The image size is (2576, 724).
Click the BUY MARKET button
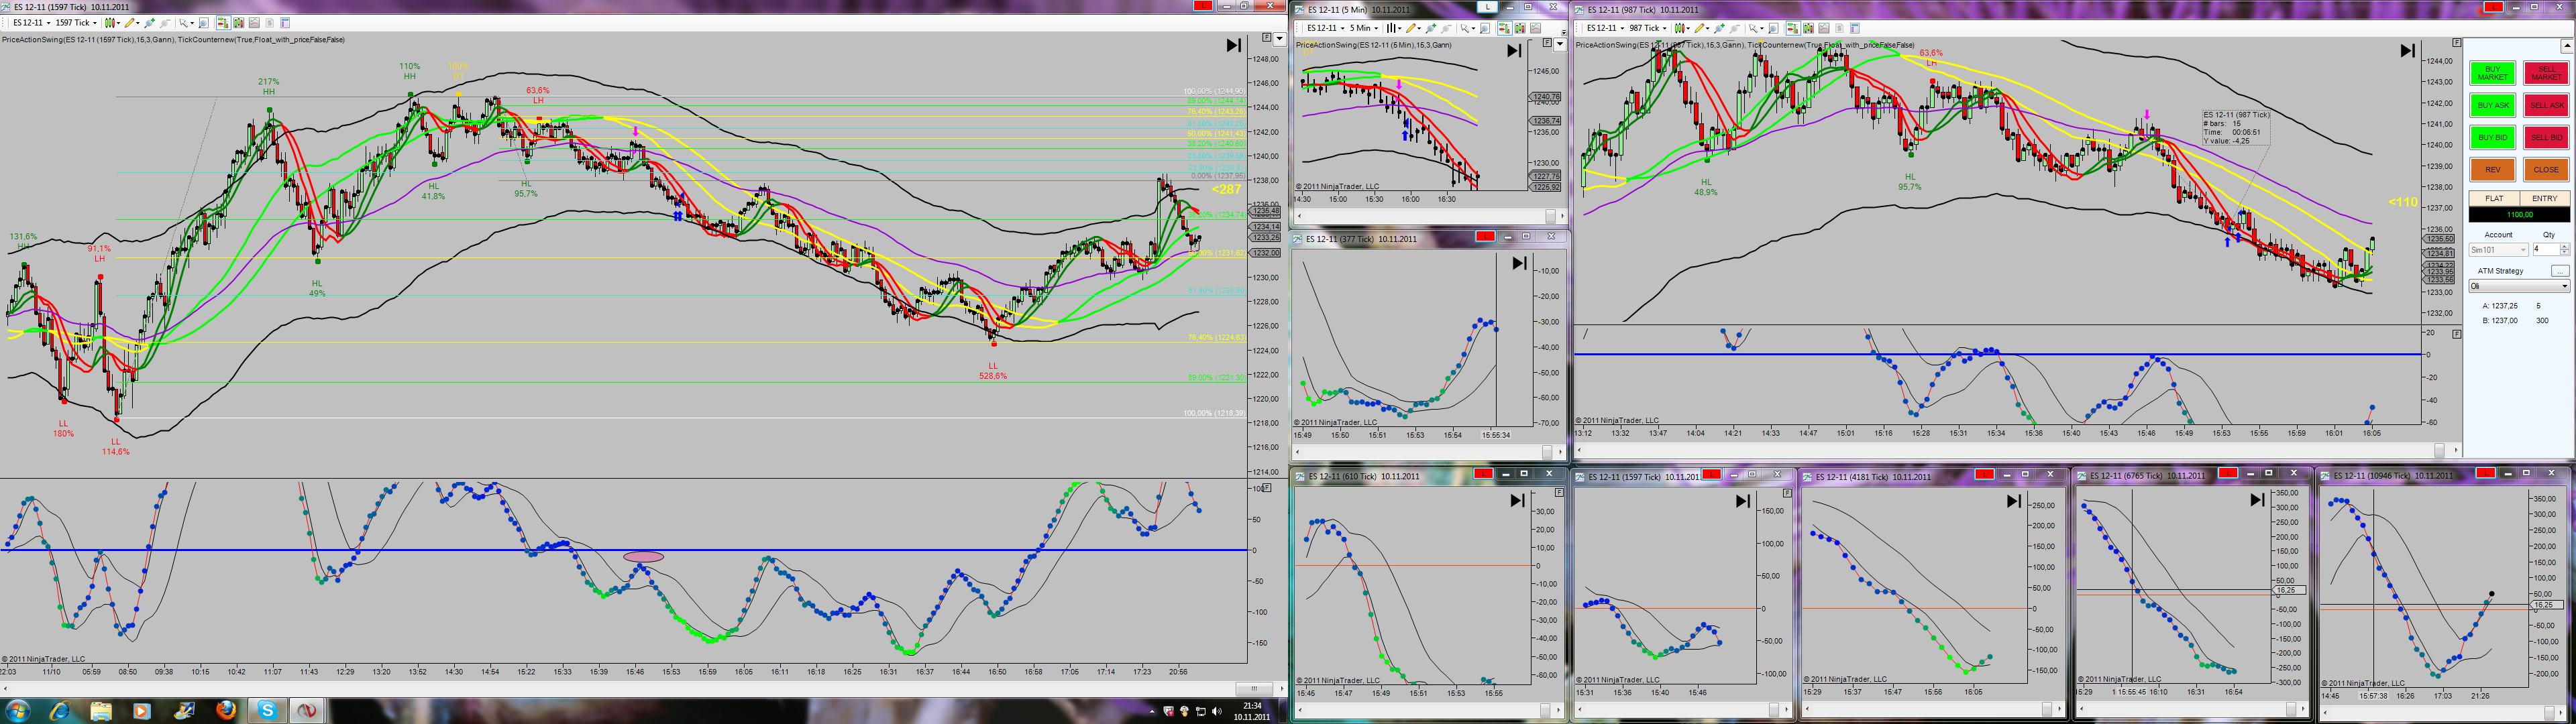pyautogui.click(x=2492, y=73)
